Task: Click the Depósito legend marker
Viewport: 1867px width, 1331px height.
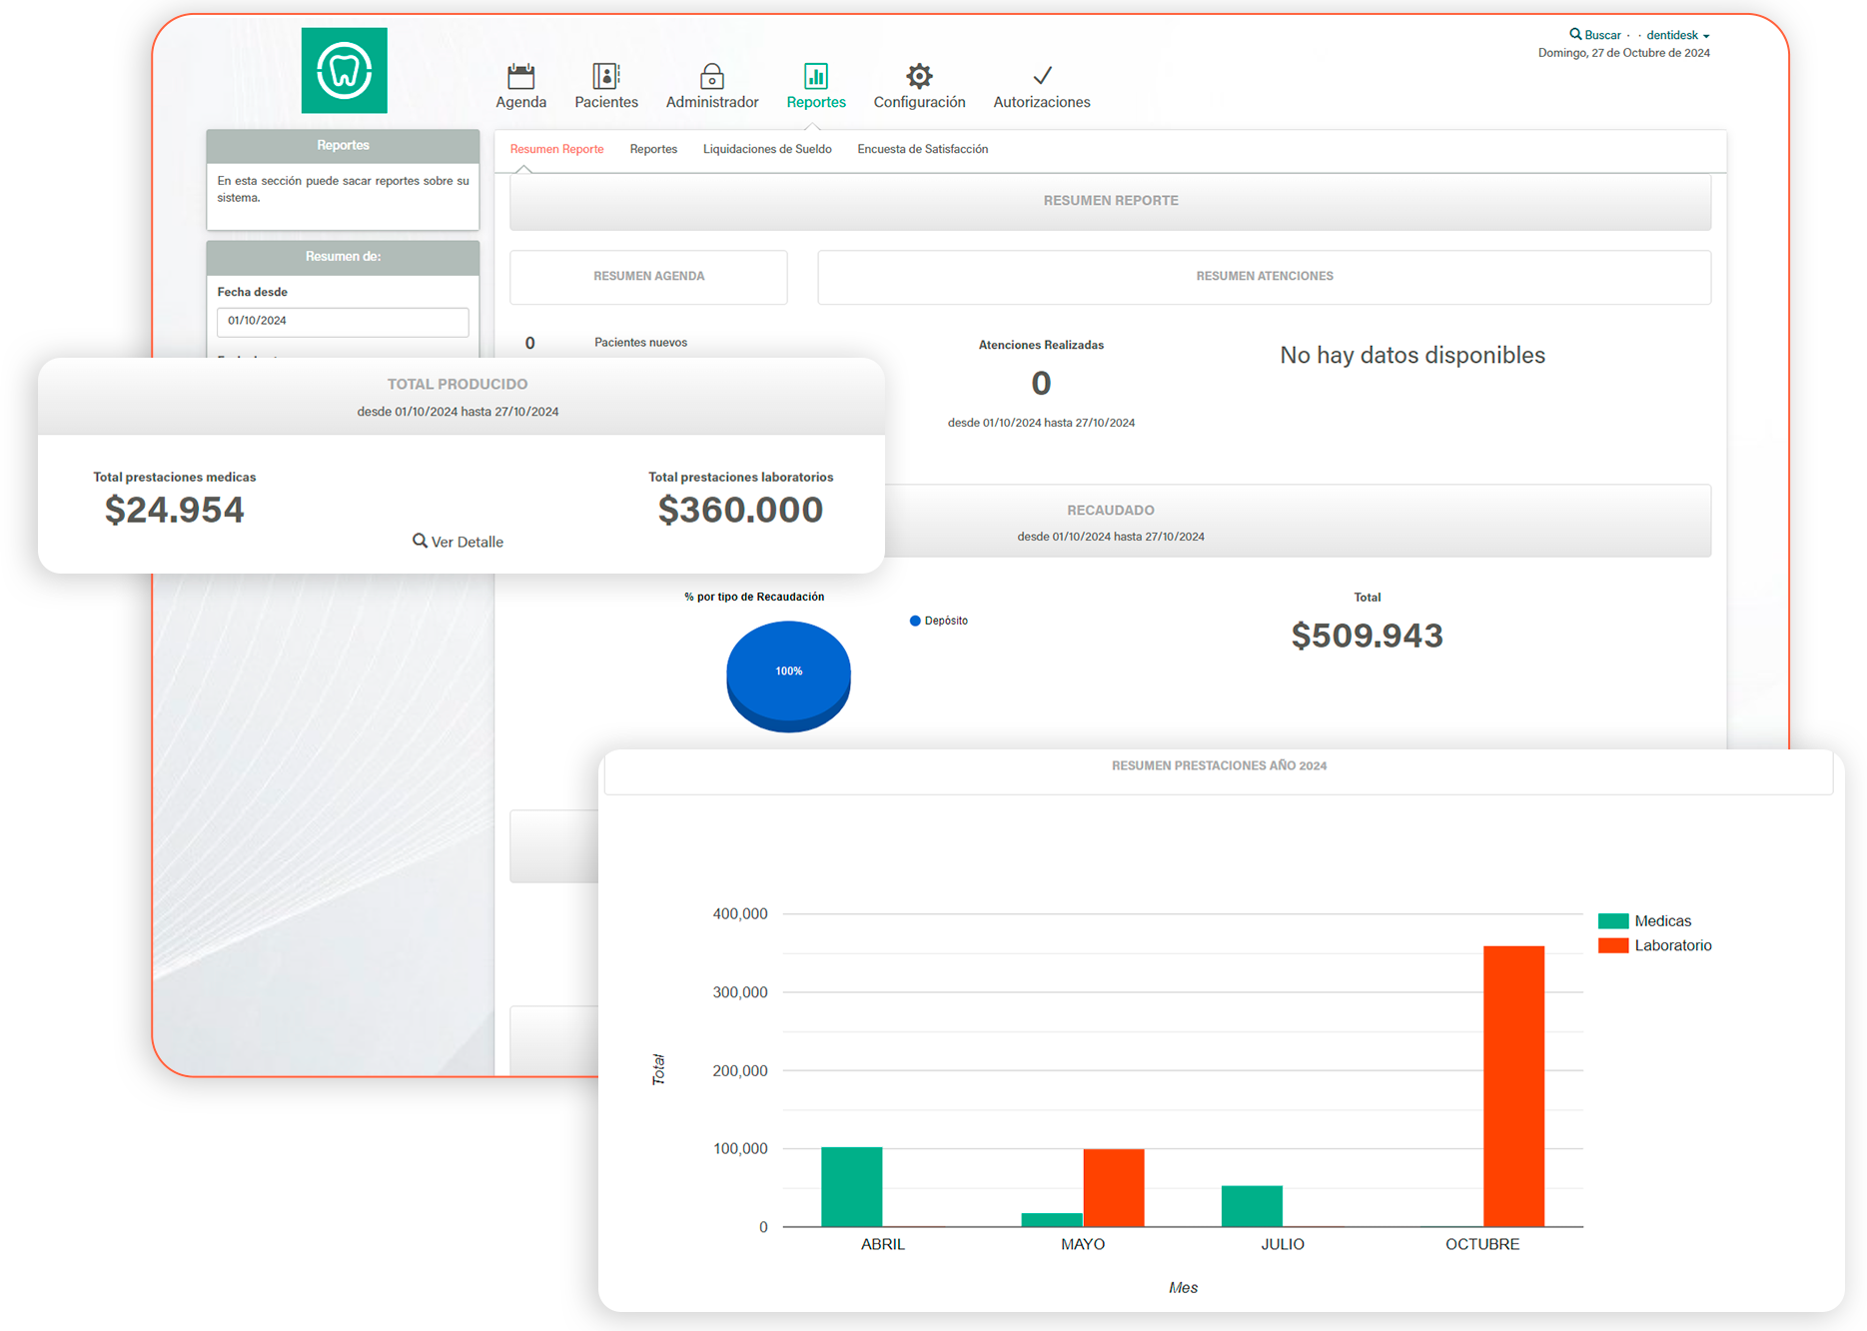Action: point(915,621)
